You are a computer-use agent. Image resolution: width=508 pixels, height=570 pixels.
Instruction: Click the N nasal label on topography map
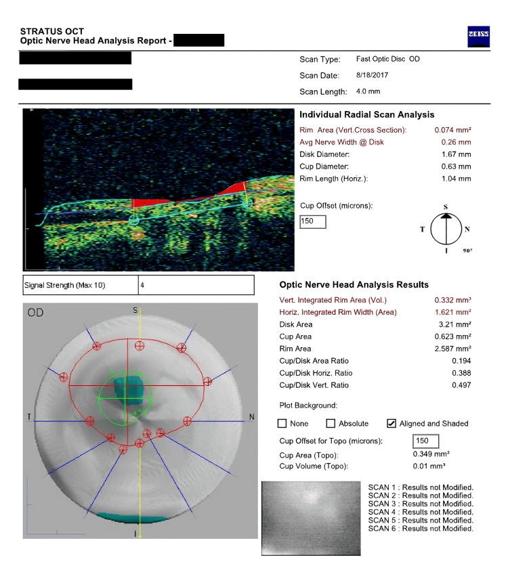pyautogui.click(x=252, y=417)
